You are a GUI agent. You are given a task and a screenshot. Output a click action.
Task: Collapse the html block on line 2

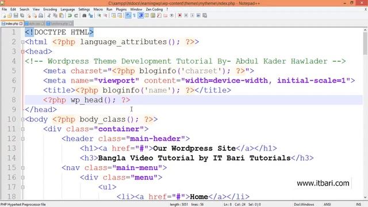22,42
